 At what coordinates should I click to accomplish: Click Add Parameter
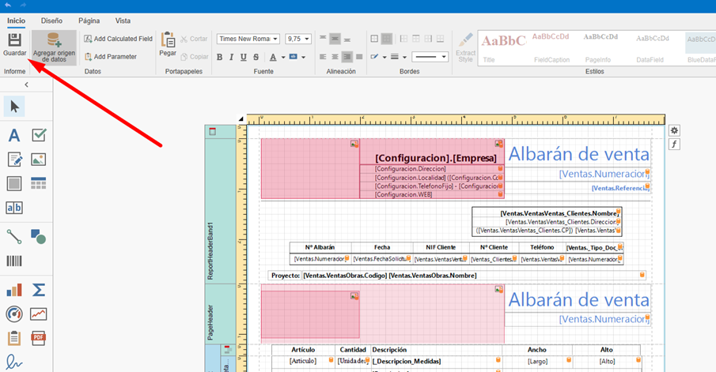(111, 57)
